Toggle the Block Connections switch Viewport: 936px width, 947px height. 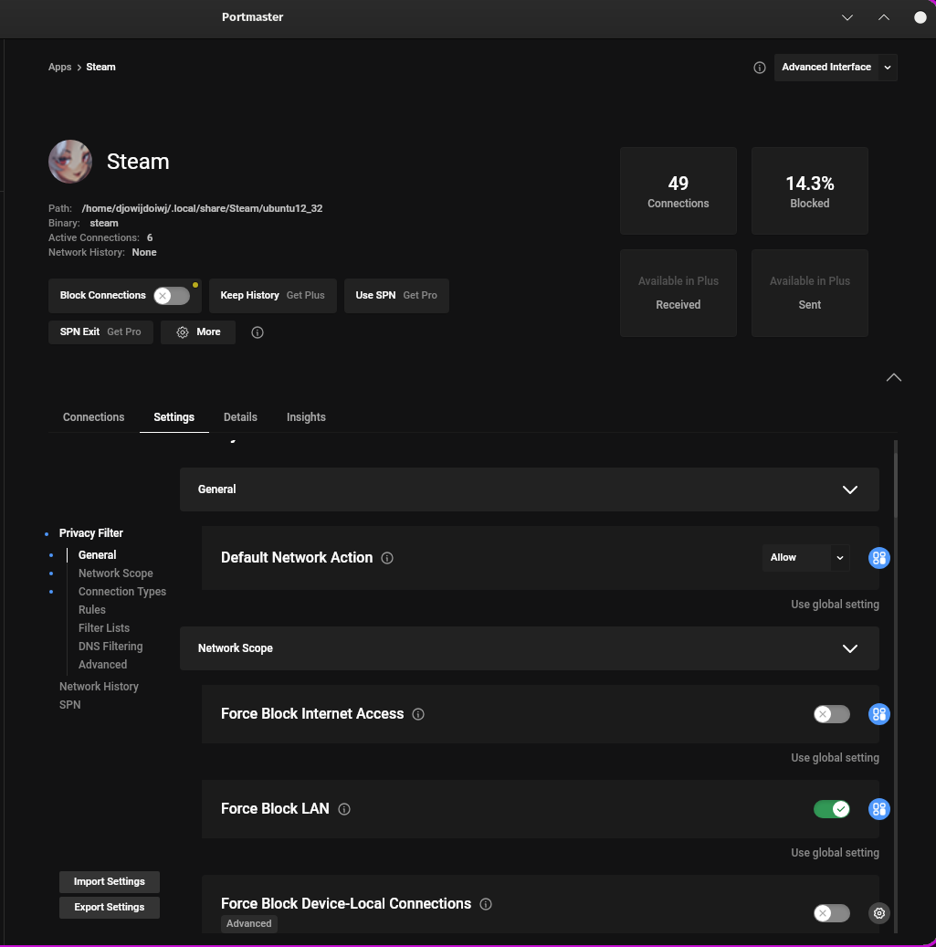click(172, 296)
